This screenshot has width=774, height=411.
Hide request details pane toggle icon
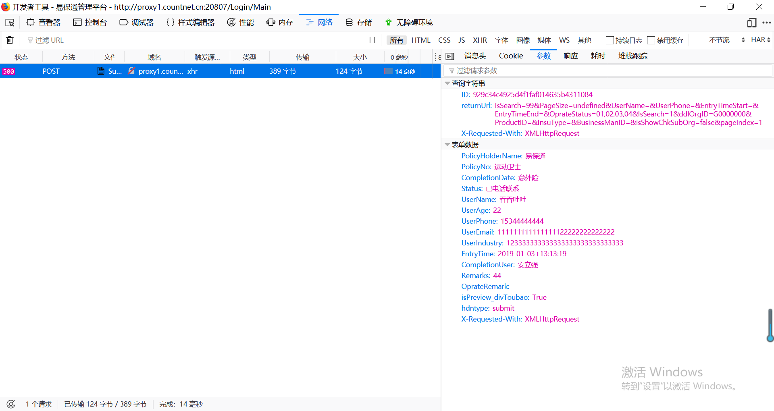[450, 56]
